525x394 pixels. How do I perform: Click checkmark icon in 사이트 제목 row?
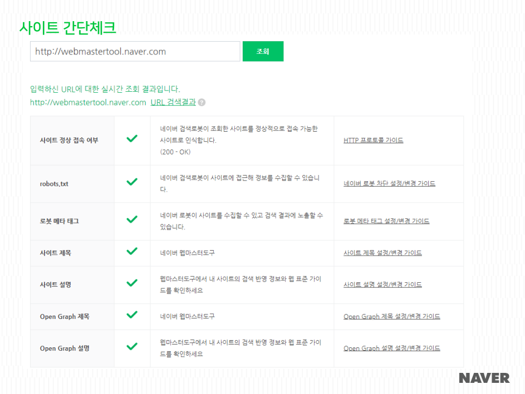point(132,251)
